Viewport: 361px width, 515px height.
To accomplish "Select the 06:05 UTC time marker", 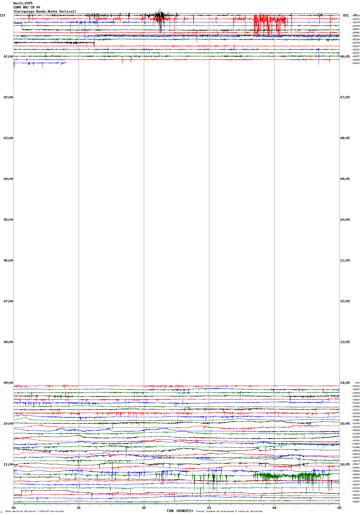I will coord(345,57).
